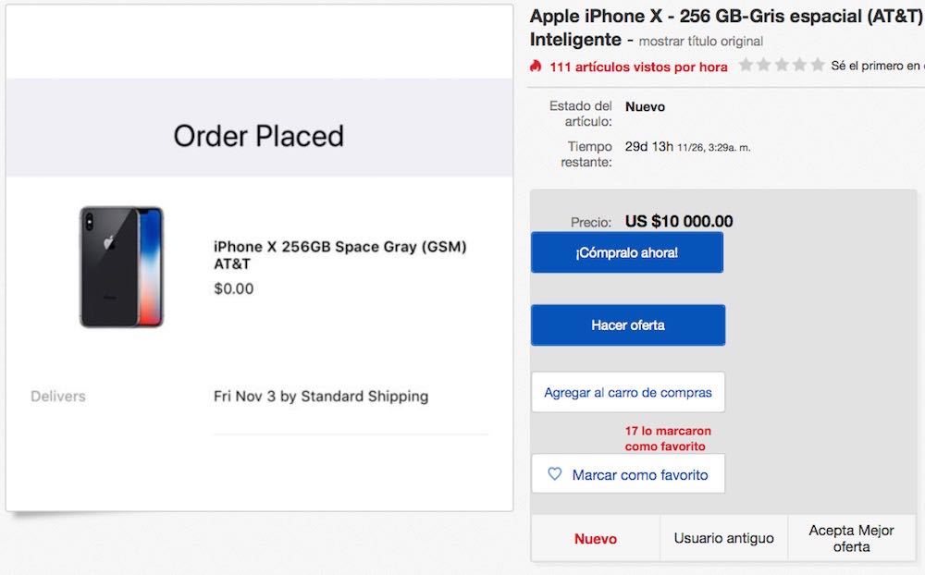The width and height of the screenshot is (925, 575).
Task: Open the mostrar título original link
Action: click(701, 42)
